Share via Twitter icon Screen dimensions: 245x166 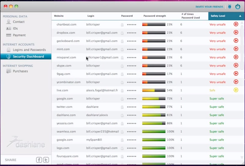46,160
